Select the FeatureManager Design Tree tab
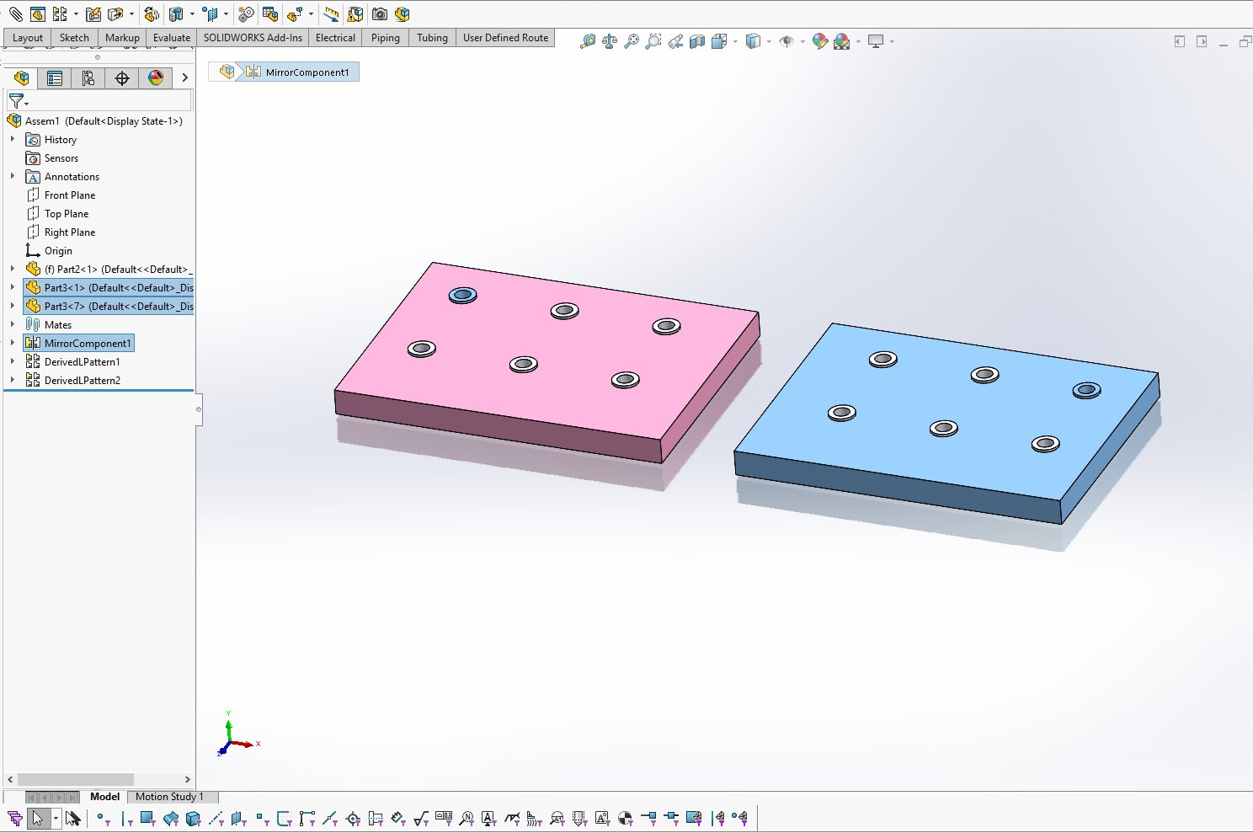 (21, 78)
